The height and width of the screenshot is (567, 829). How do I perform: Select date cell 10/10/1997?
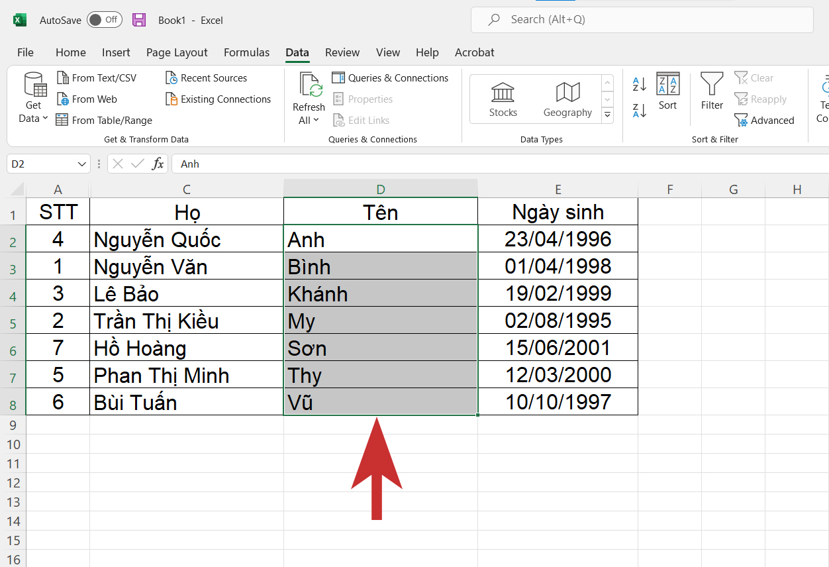[558, 402]
